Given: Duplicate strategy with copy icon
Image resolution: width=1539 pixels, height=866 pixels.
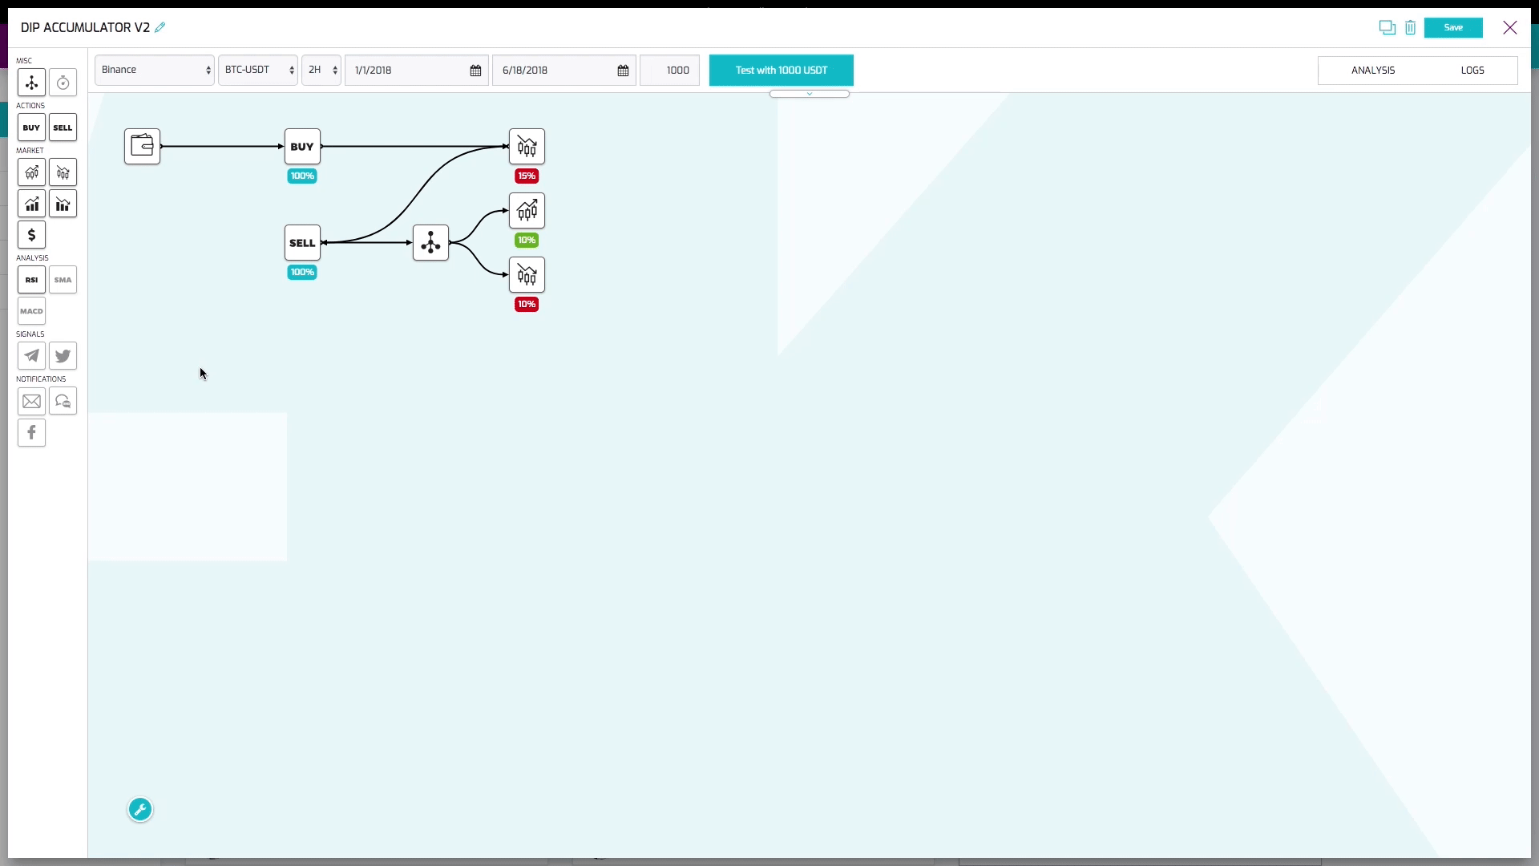Looking at the screenshot, I should (x=1387, y=27).
